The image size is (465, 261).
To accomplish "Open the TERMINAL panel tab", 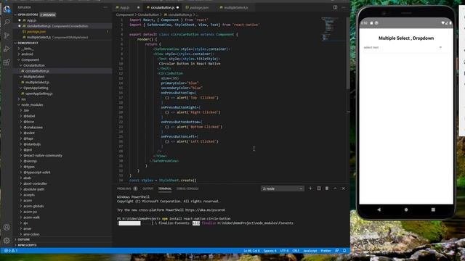I will pyautogui.click(x=165, y=188).
